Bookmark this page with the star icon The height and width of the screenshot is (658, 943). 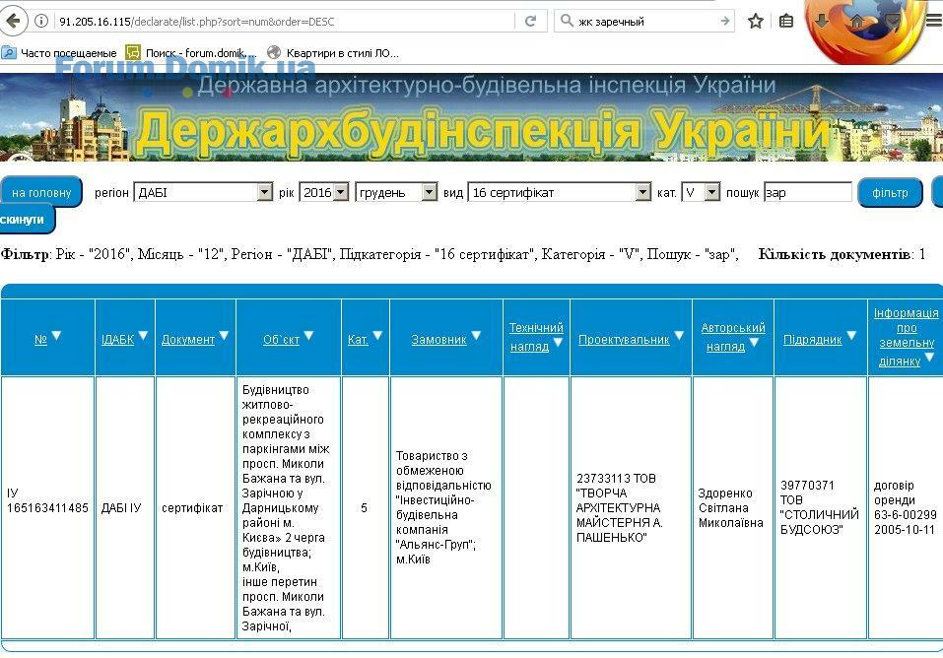(x=756, y=22)
